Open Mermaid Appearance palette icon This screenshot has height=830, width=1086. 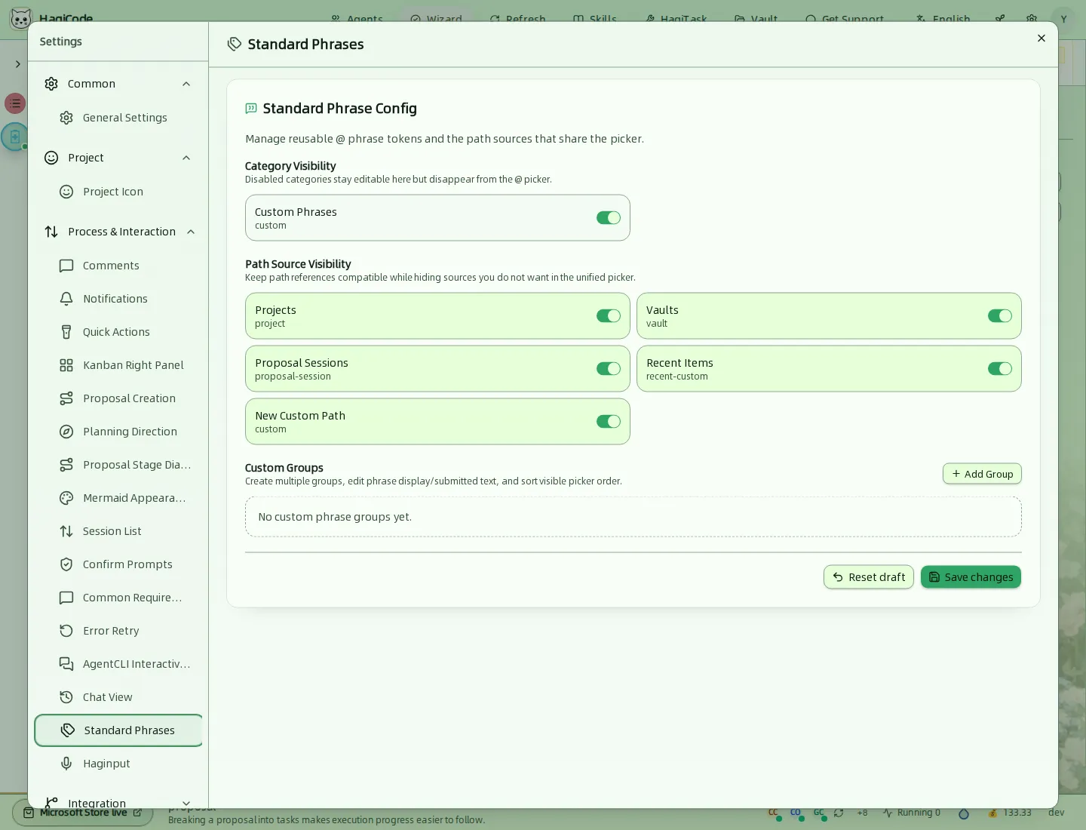(66, 498)
